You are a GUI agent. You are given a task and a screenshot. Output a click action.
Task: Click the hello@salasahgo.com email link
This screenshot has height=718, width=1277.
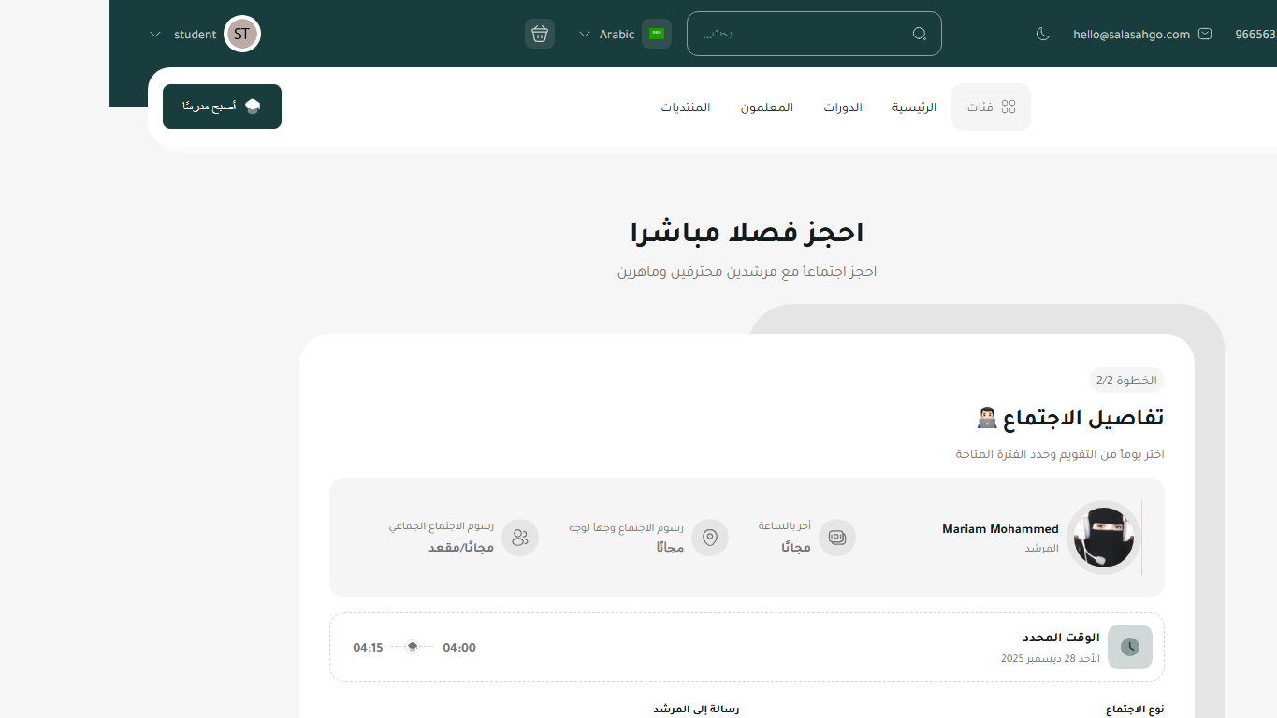tap(1132, 35)
